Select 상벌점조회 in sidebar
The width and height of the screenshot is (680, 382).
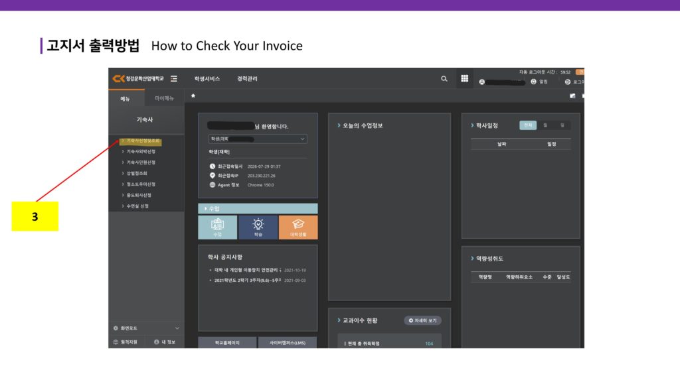point(135,173)
